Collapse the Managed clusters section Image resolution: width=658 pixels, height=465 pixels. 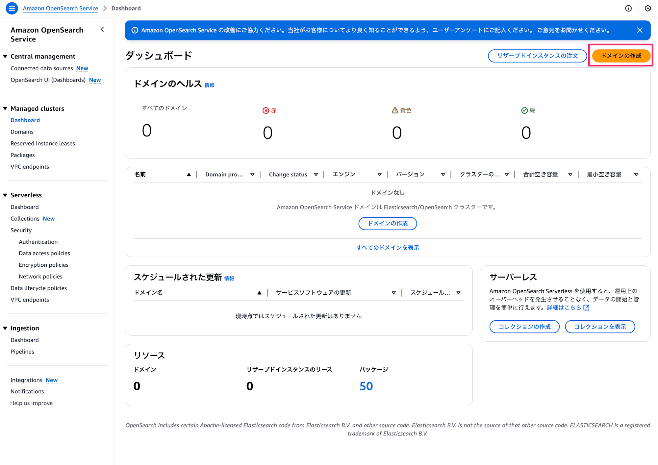pos(5,109)
